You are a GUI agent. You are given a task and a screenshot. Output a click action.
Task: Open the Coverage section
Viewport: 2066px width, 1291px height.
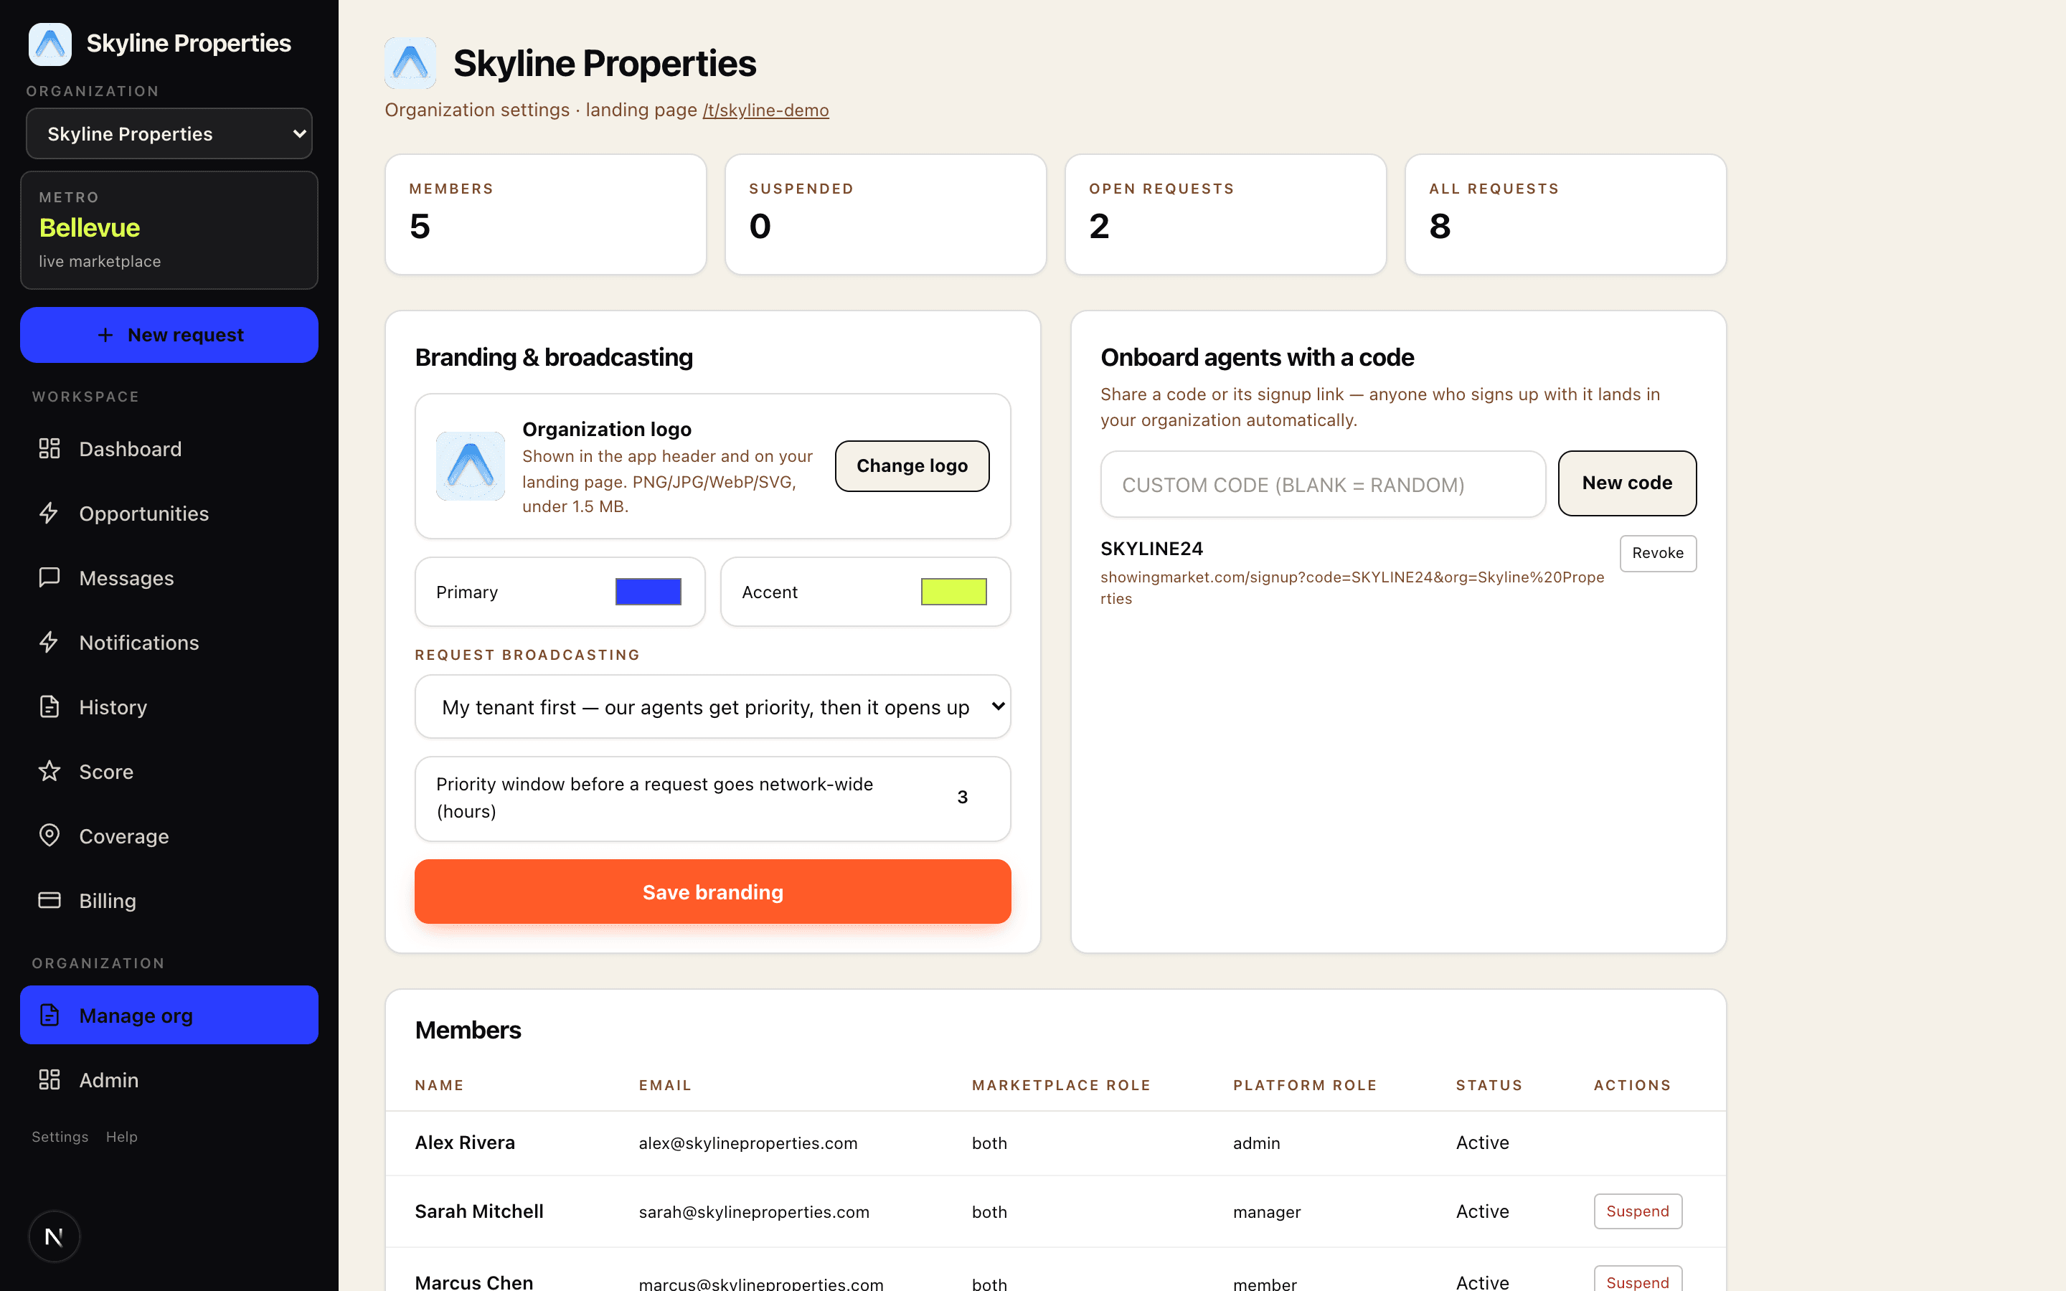pyautogui.click(x=124, y=836)
